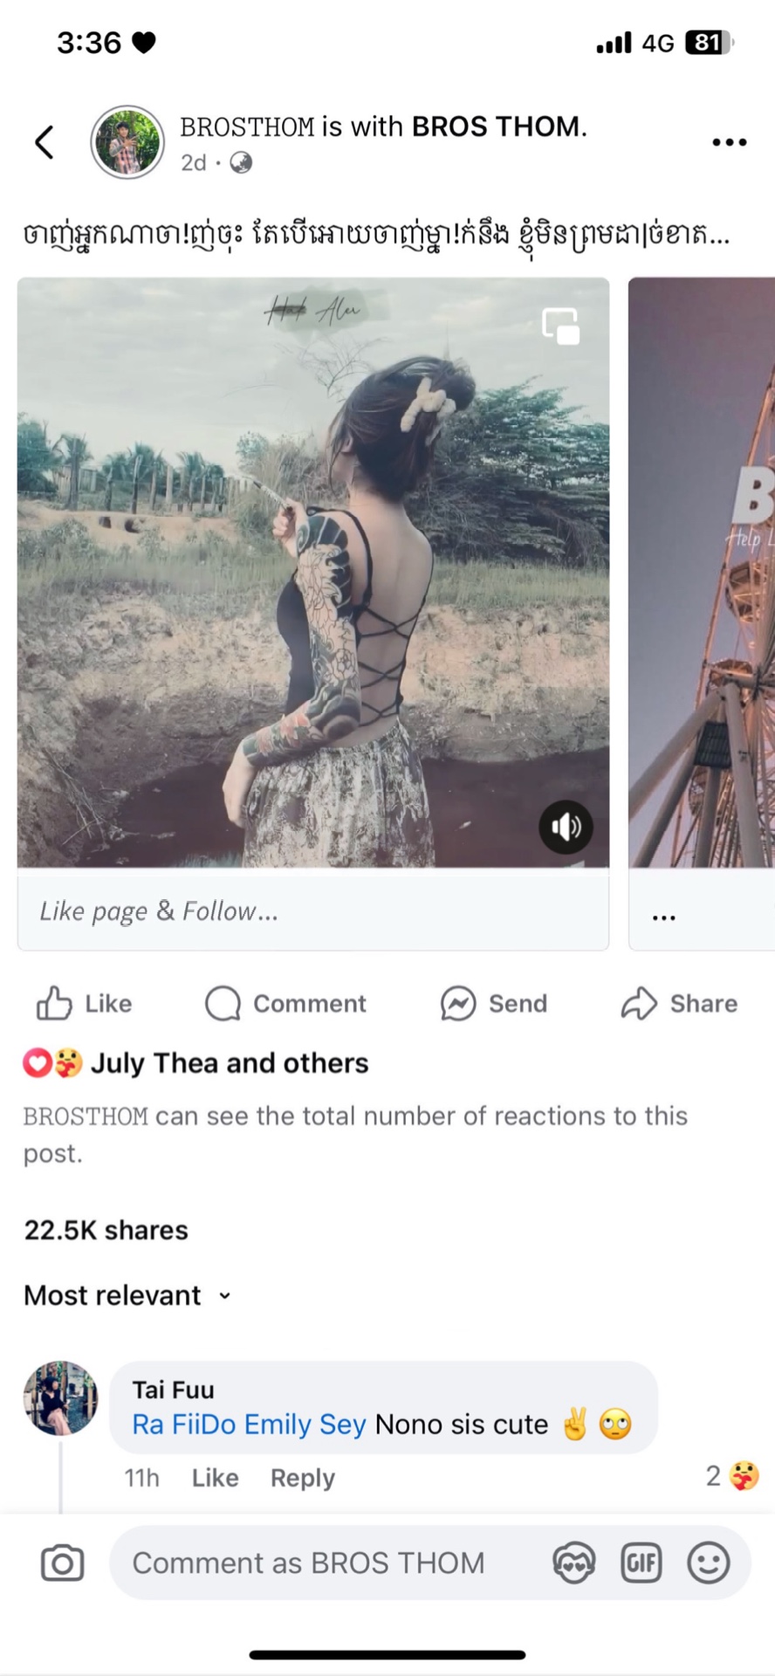Open the emoji smiley picker
The image size is (775, 1676).
coord(708,1563)
